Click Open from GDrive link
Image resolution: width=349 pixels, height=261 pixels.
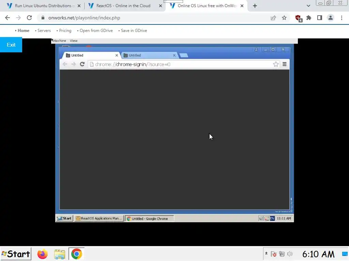pos(96,31)
